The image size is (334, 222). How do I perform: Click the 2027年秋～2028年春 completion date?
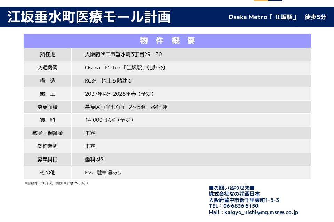point(119,94)
